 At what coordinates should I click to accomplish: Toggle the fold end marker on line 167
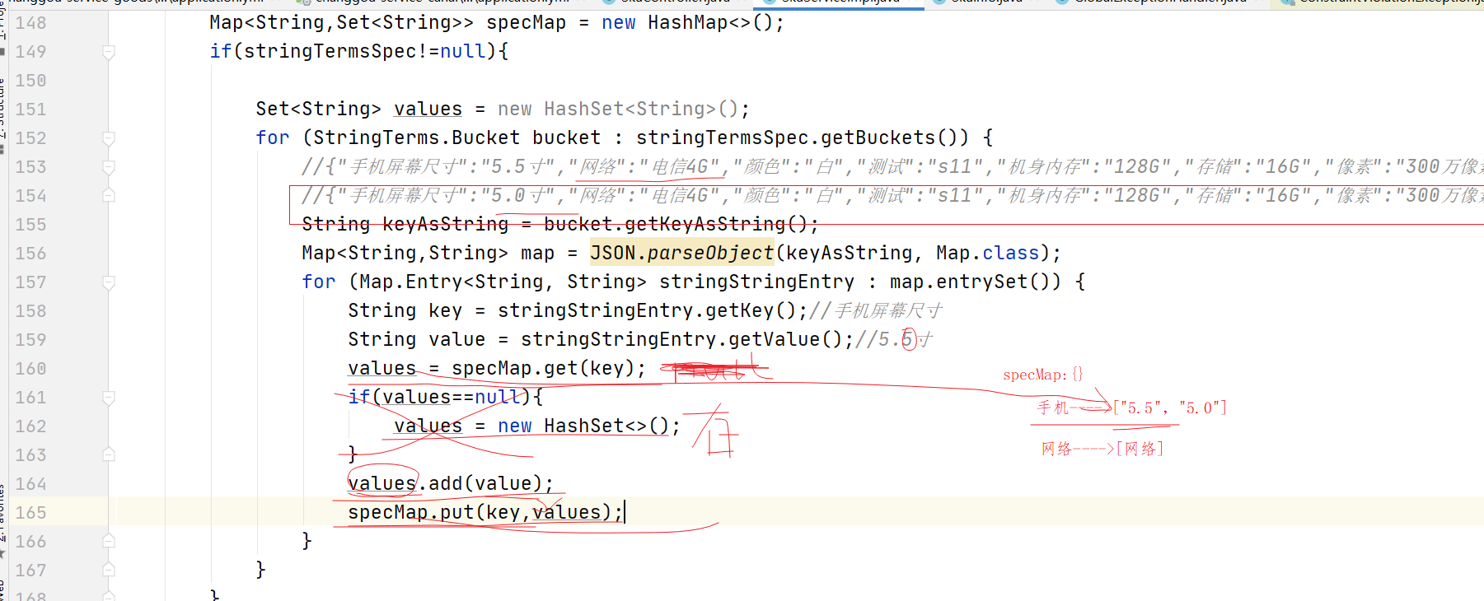tap(108, 570)
